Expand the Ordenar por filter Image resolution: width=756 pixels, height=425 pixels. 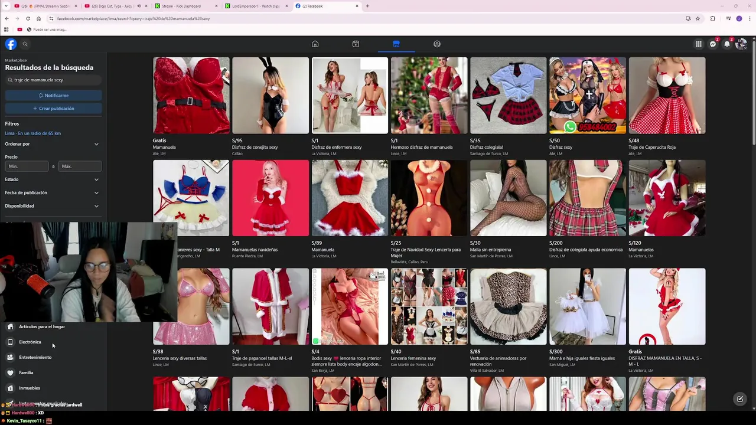click(x=52, y=144)
